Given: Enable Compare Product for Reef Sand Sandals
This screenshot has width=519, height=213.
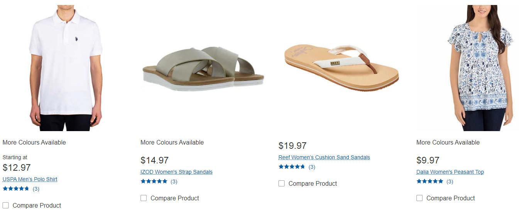Looking at the screenshot, I should pyautogui.click(x=282, y=183).
